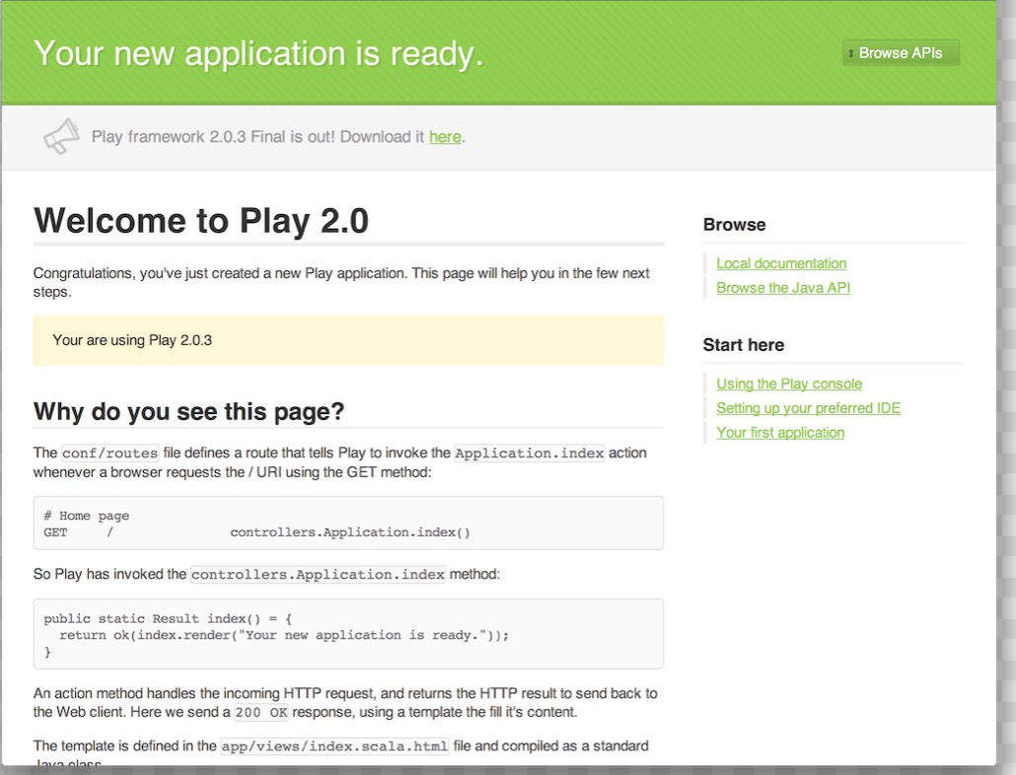This screenshot has width=1016, height=775.
Task: Select 'Setting up your preferred IDE'
Action: coord(808,407)
